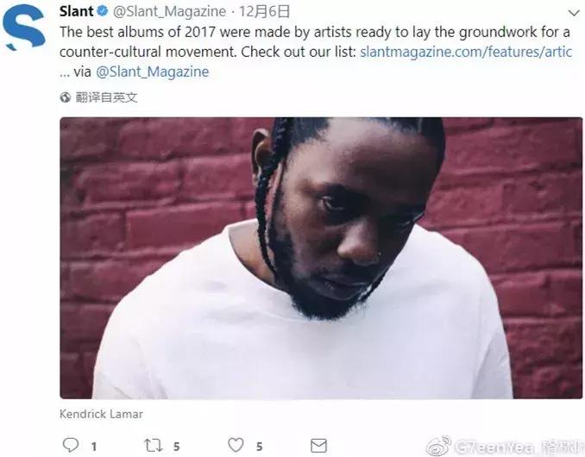Image resolution: width=585 pixels, height=457 pixels.
Task: Select 翻译自英文 translate tweet text
Action: 107,97
